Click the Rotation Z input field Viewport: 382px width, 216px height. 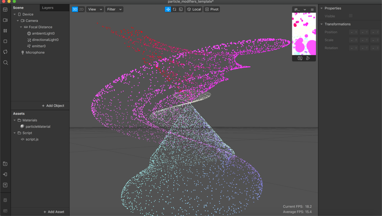pyautogui.click(x=375, y=48)
